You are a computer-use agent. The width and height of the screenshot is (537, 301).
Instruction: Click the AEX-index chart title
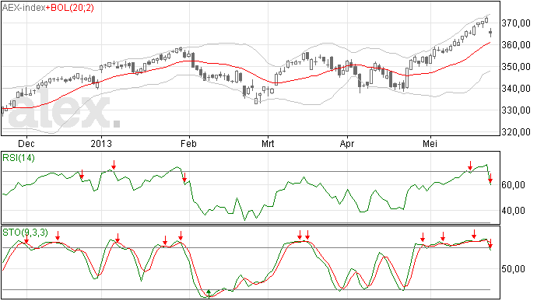24,8
